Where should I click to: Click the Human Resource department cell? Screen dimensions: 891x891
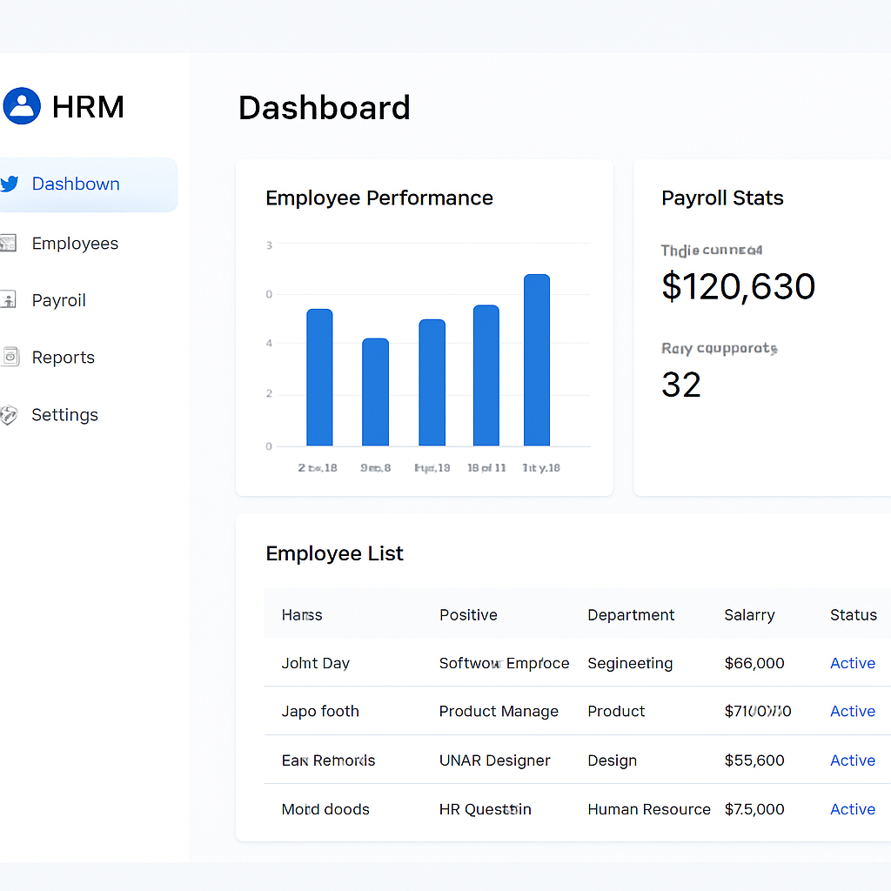click(x=649, y=809)
